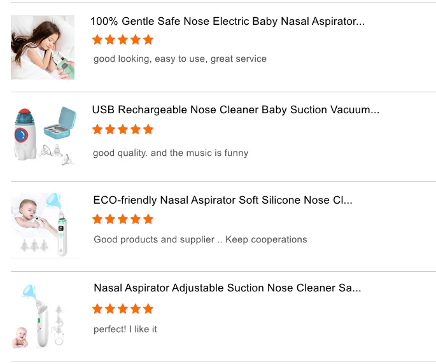The height and width of the screenshot is (364, 436).
Task: Click review 'good quality. and the music is funny'
Action: point(171,153)
